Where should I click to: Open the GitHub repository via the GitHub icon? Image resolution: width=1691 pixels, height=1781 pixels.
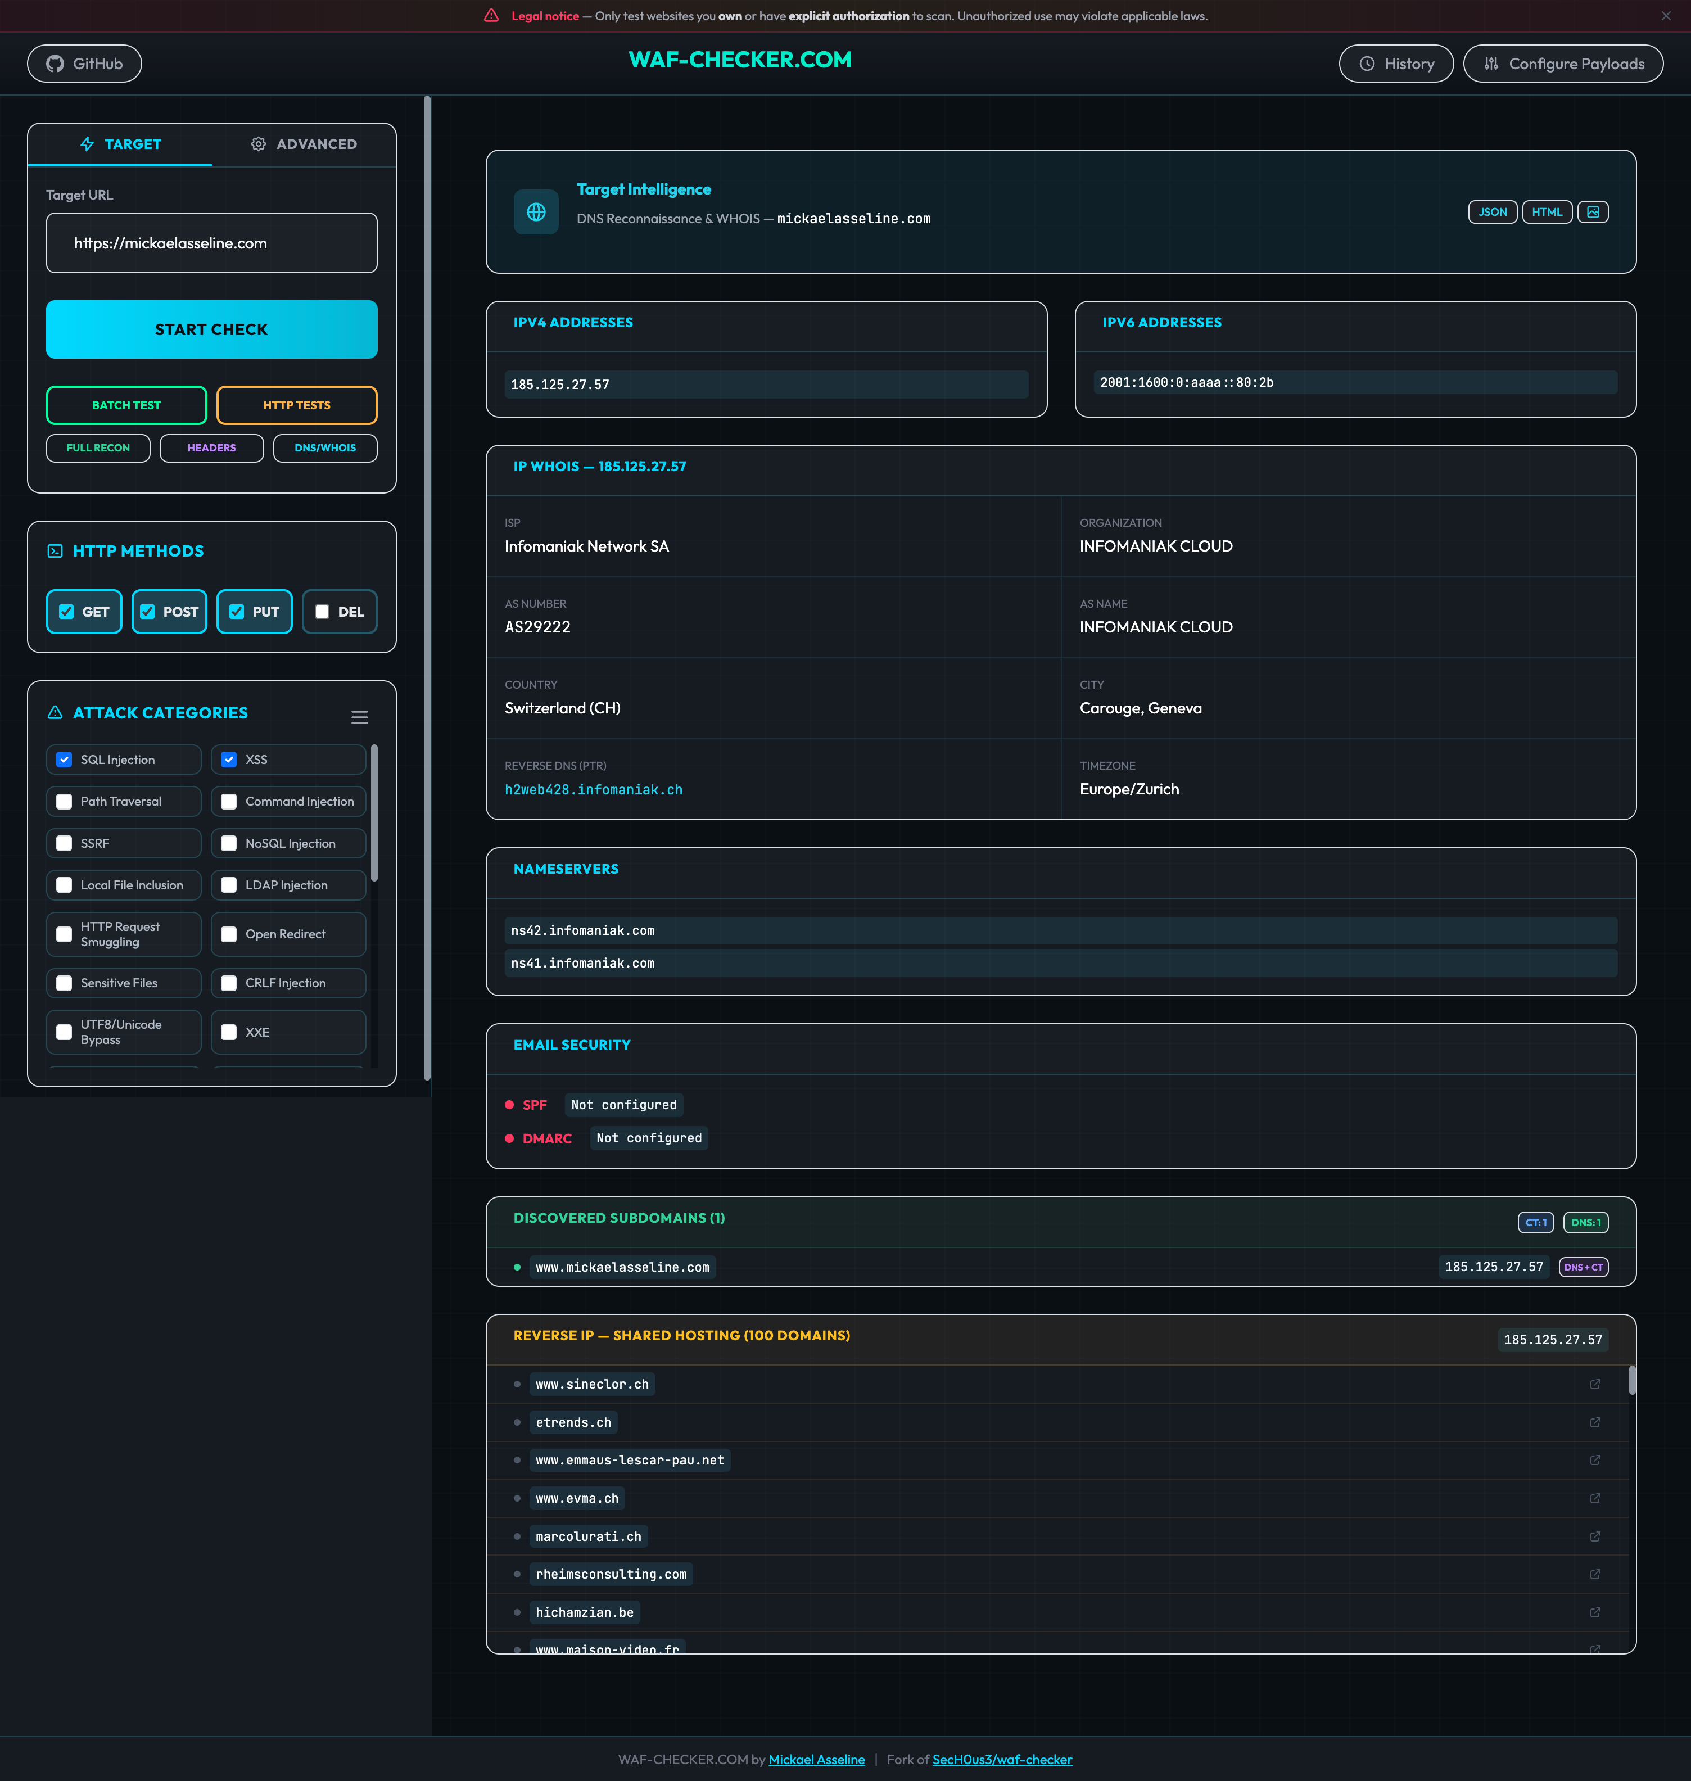54,63
